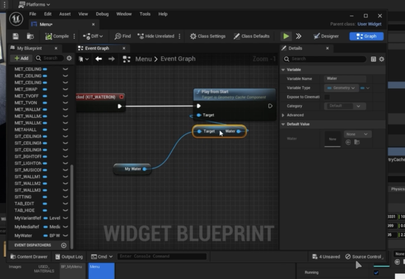This screenshot has width=405, height=279.
Task: Click the Find button in toolbar
Action: tap(123, 36)
